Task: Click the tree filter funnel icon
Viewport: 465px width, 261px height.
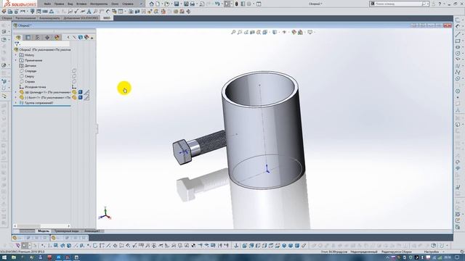Action: (x=17, y=43)
